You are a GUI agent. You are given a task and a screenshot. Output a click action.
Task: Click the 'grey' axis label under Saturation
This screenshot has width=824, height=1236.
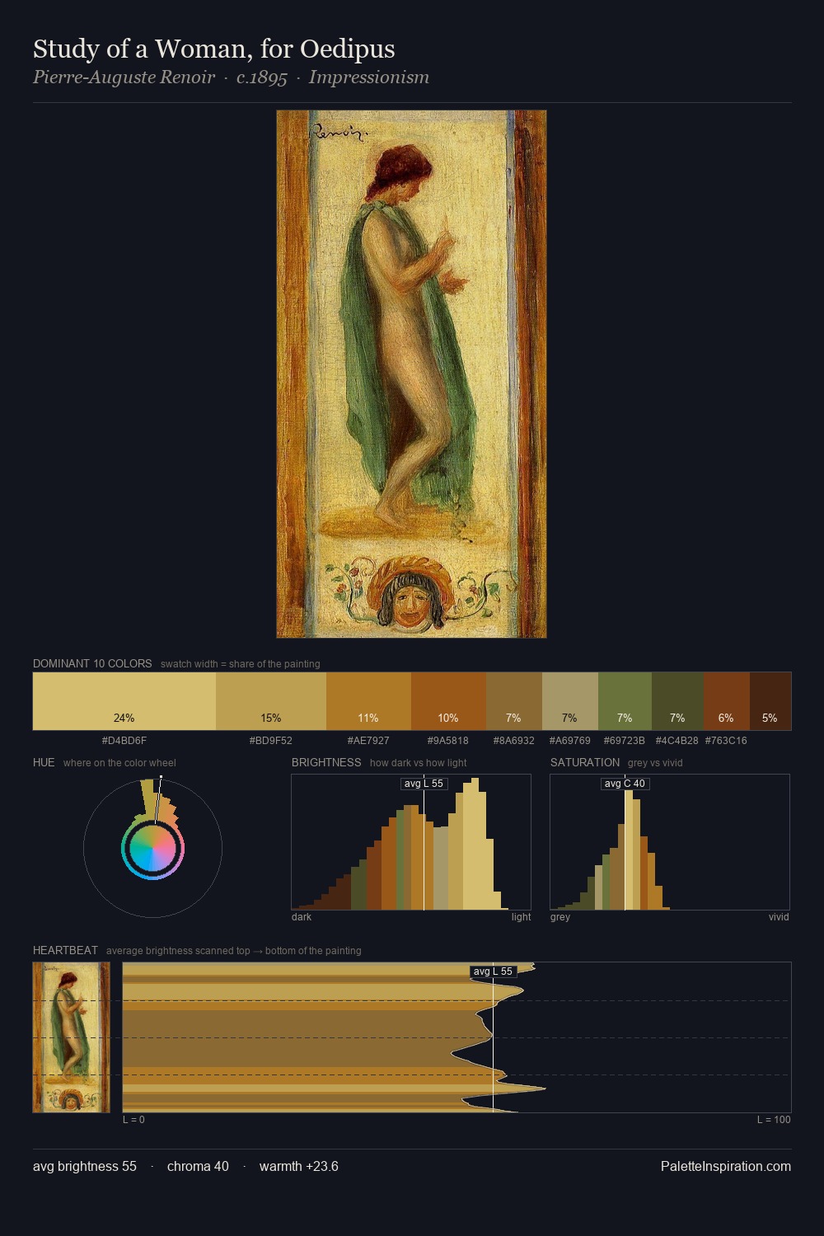pyautogui.click(x=560, y=917)
